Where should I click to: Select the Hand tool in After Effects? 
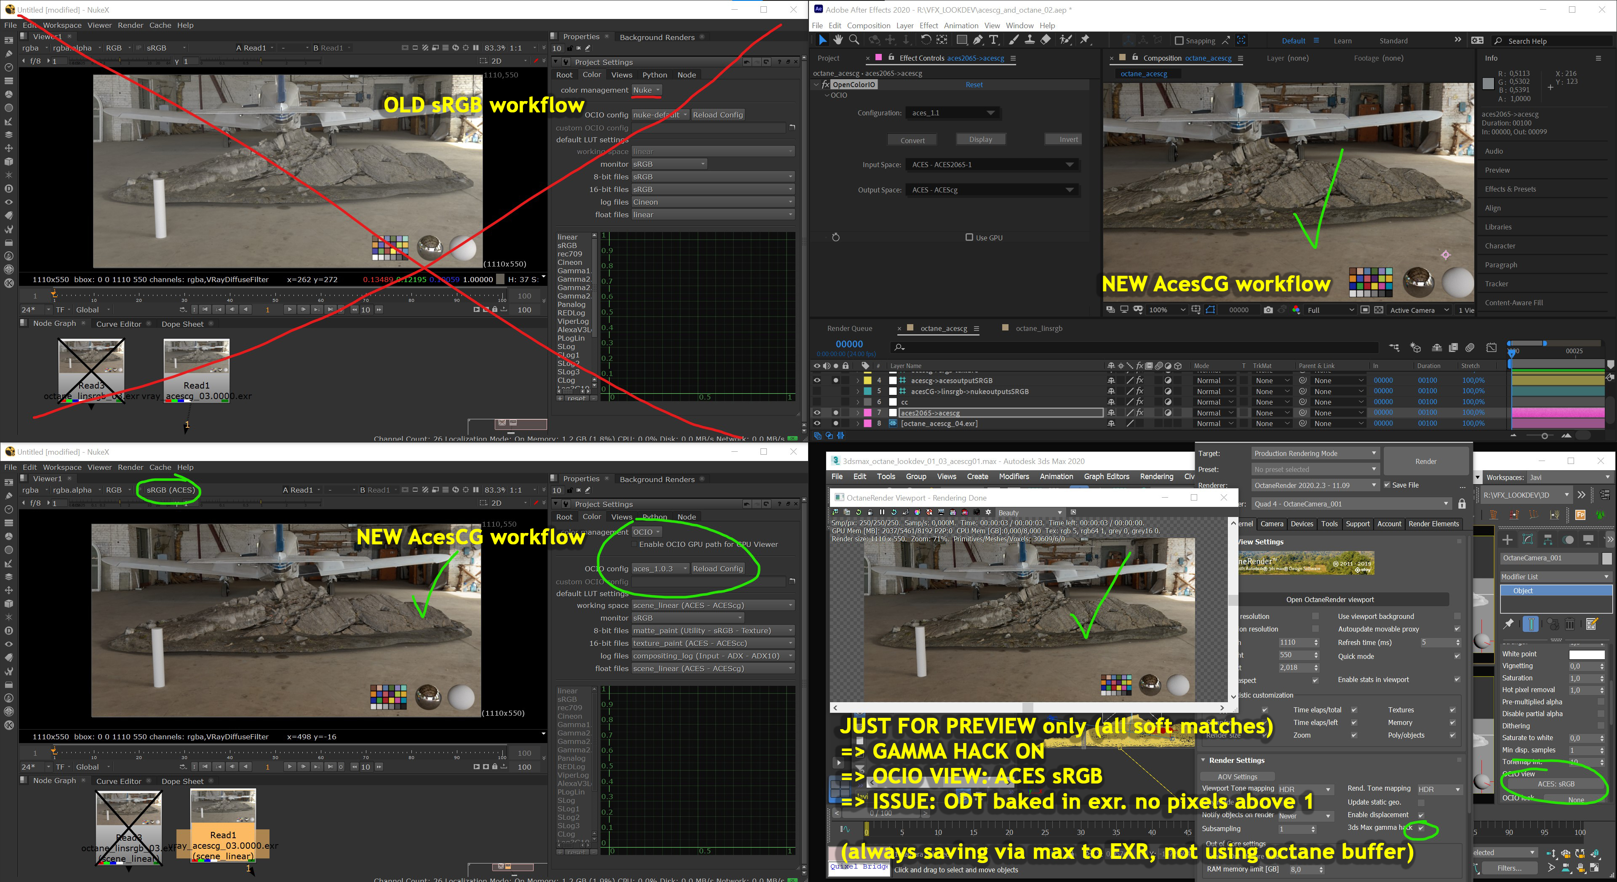click(x=838, y=40)
